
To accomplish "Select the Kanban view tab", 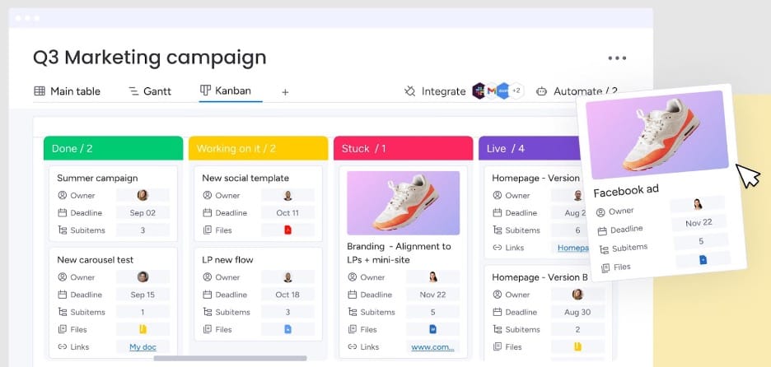I will coord(226,91).
